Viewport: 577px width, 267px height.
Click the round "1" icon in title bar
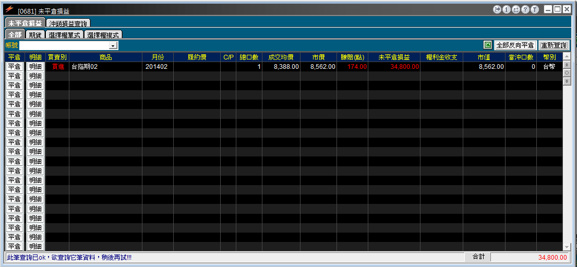507,9
